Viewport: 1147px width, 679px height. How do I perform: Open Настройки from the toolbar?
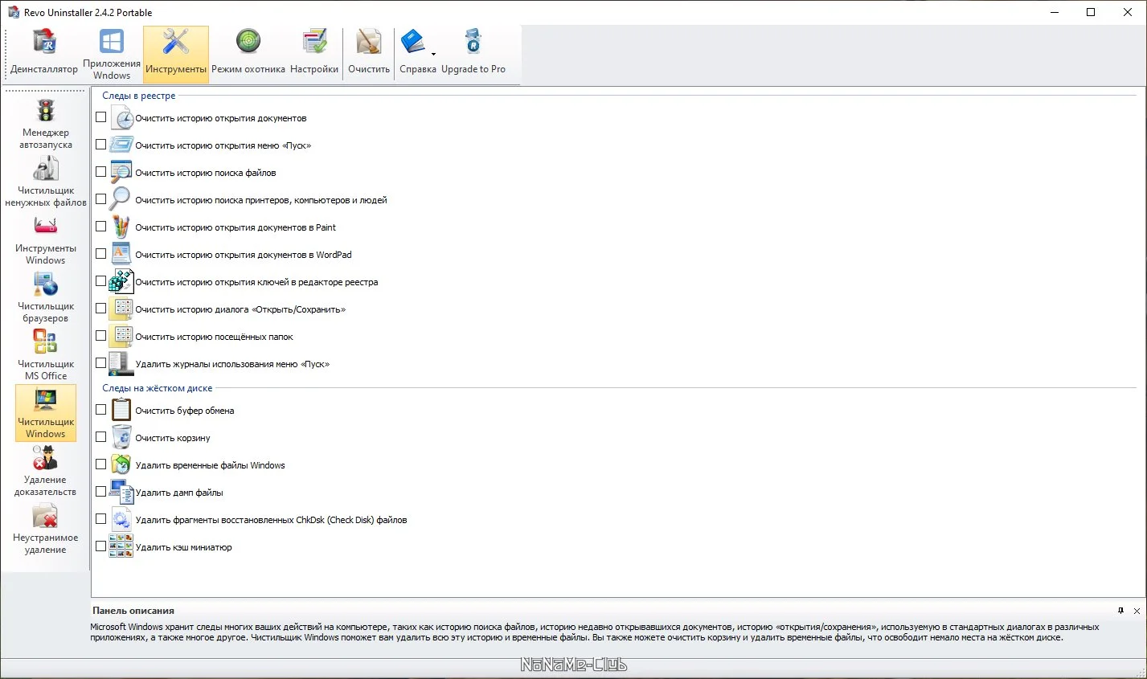pyautogui.click(x=314, y=54)
